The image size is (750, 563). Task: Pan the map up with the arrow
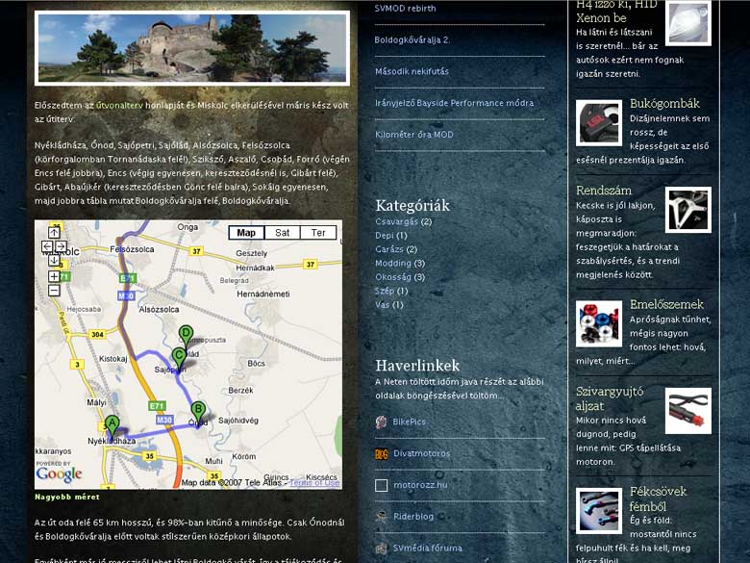[x=54, y=233]
